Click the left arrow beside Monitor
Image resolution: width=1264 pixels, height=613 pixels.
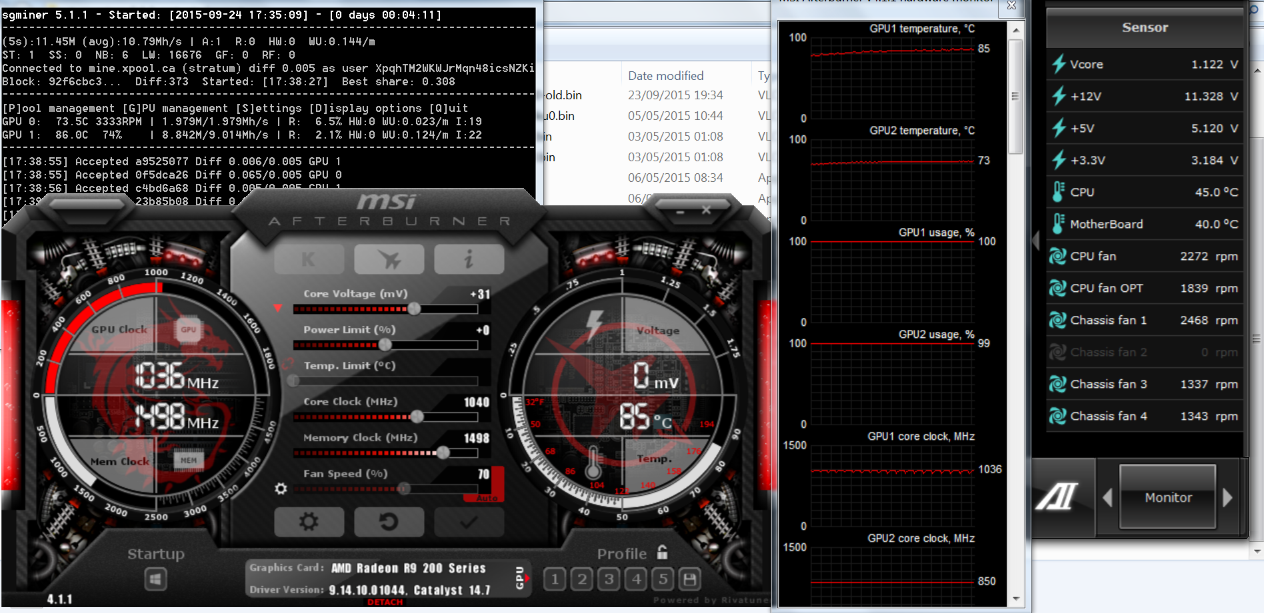point(1107,498)
